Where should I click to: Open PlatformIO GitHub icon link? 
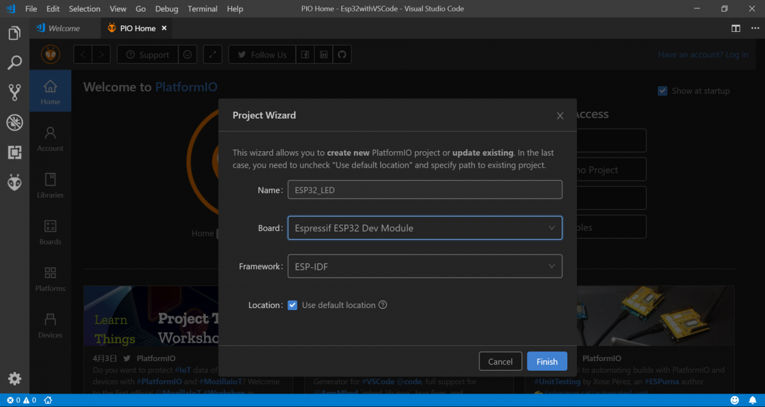[342, 55]
